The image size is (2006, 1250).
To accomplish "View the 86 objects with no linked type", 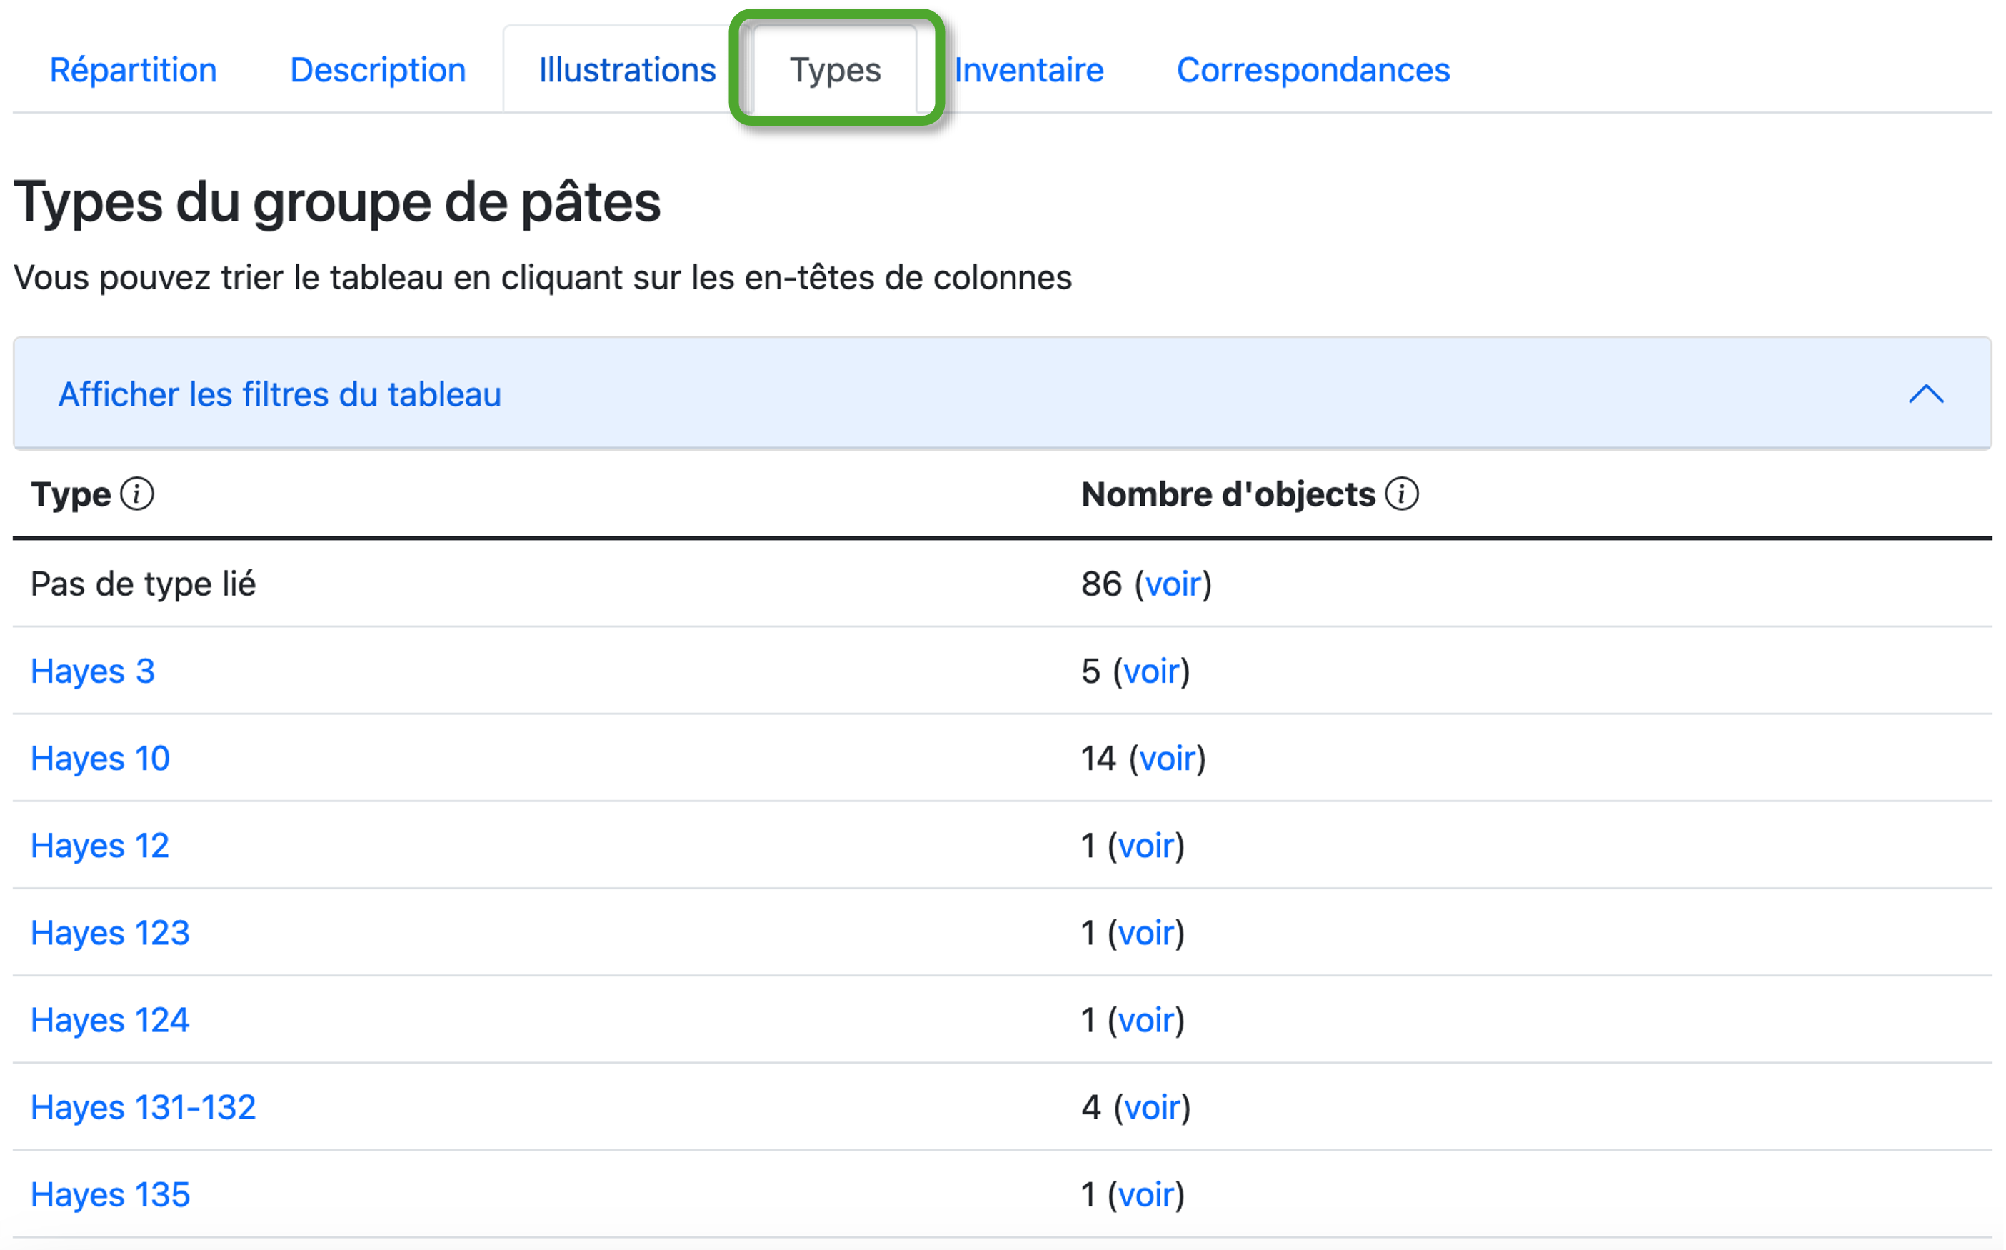I will point(1172,584).
